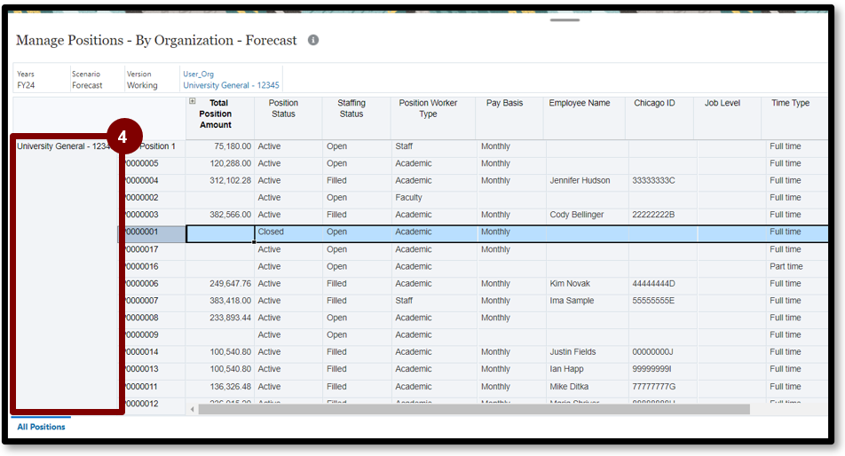Click the info icon beside form title
The image size is (845, 456).
click(313, 40)
